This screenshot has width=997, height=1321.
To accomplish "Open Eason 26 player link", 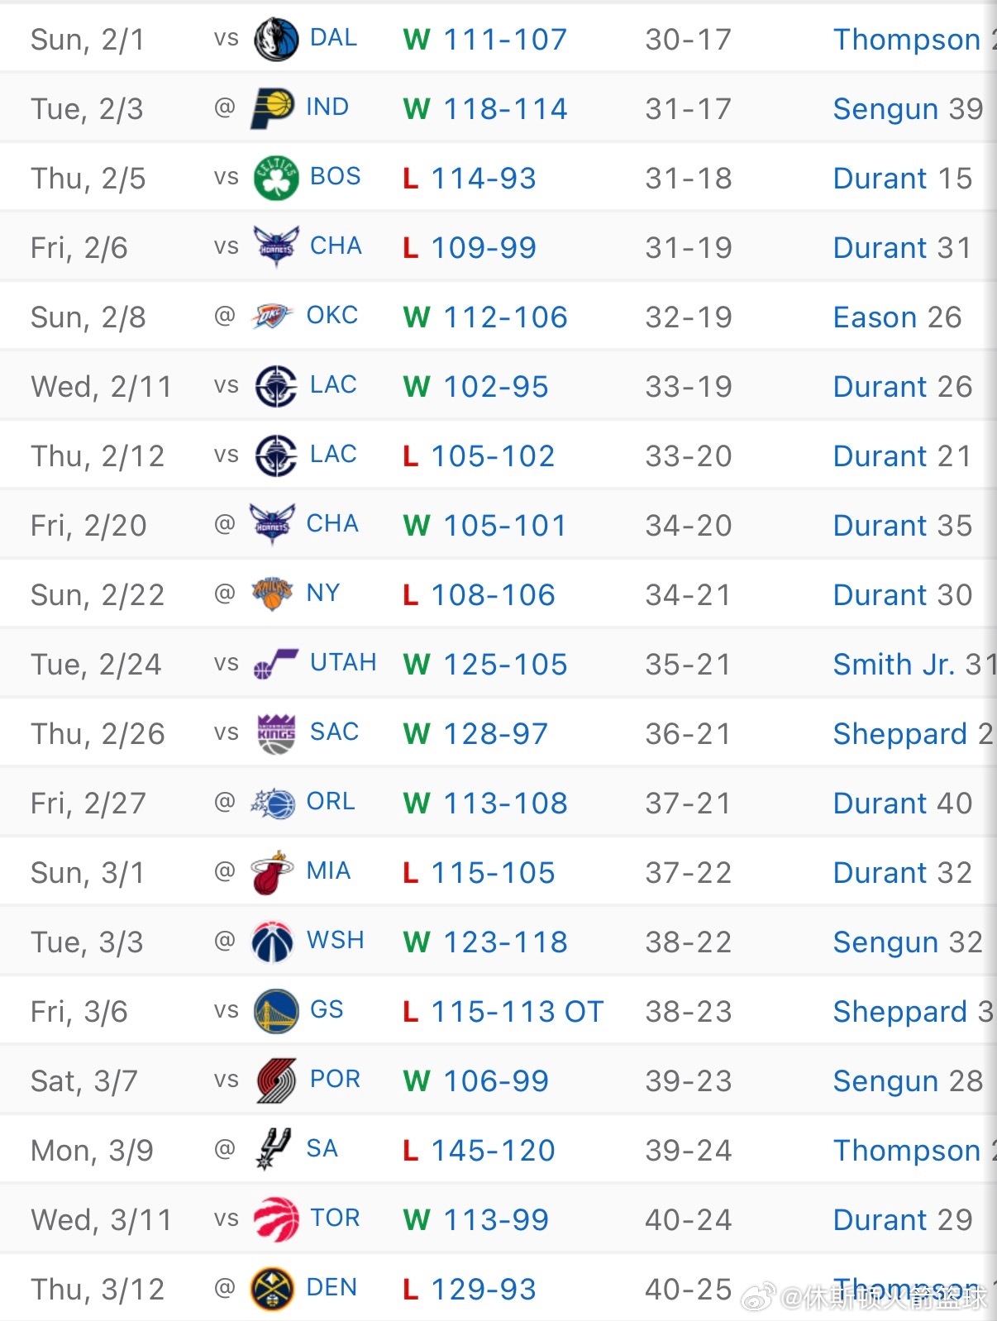I will tap(897, 317).
